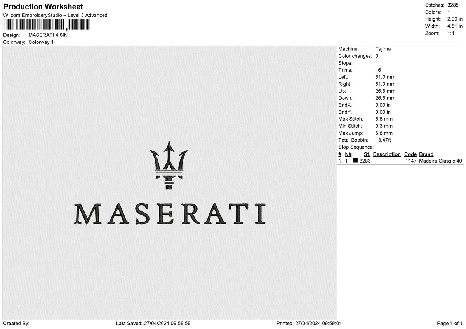
Task: Select EndX value 0.00 in
Action: [383, 105]
